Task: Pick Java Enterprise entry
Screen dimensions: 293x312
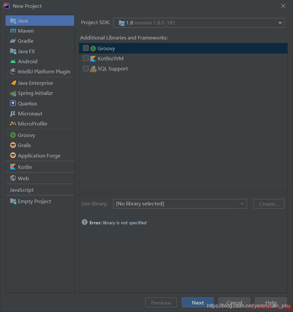Action: (40, 83)
